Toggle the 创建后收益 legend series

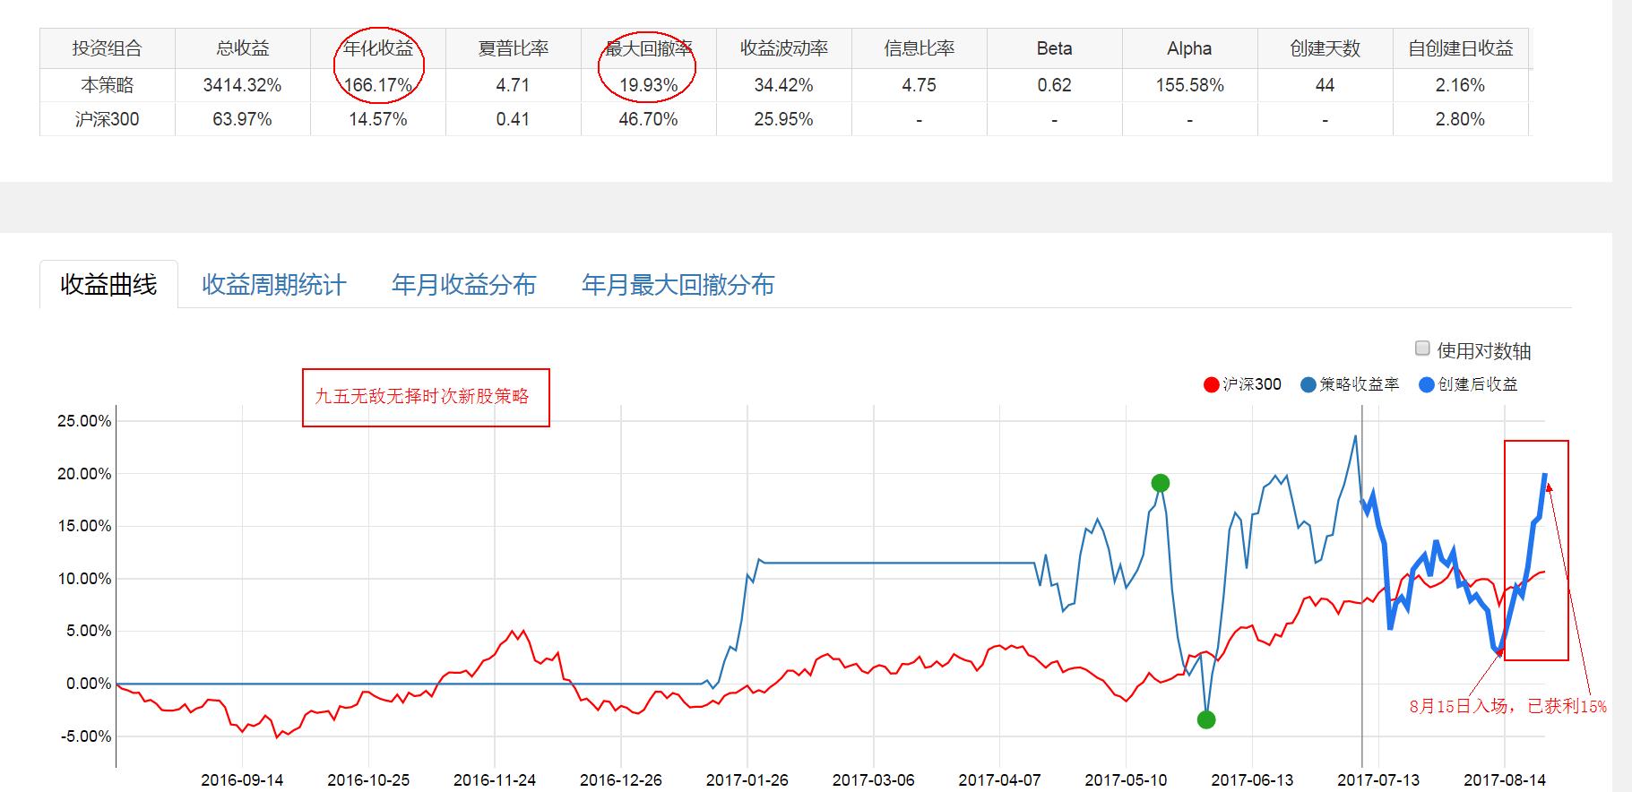1469,384
